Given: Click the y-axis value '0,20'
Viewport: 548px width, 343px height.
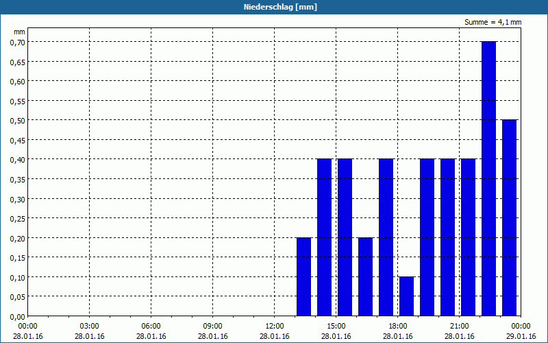Looking at the screenshot, I should (x=17, y=238).
